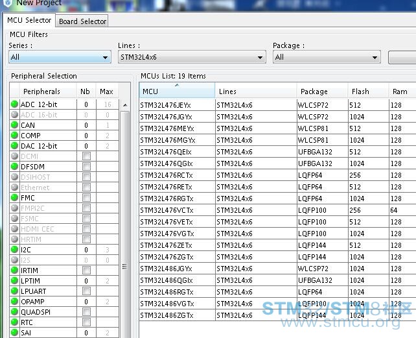Click grey status icon beside FMPI2C

pos(15,208)
